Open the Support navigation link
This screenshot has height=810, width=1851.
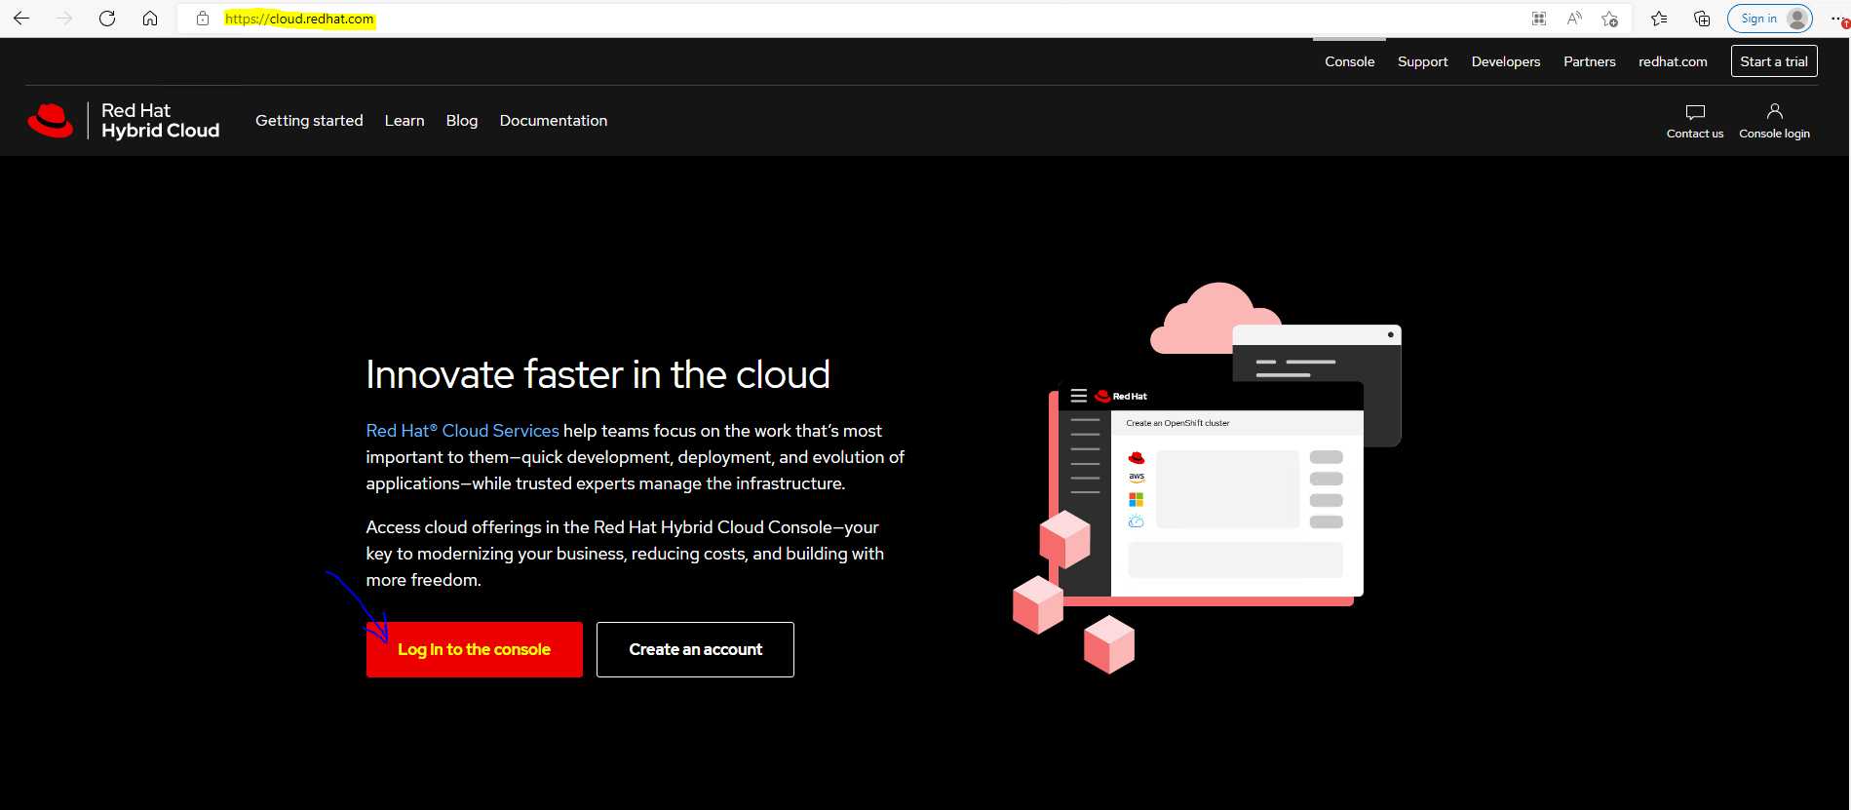pyautogui.click(x=1422, y=61)
